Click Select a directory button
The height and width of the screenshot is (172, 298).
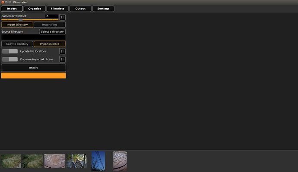pyautogui.click(x=52, y=31)
